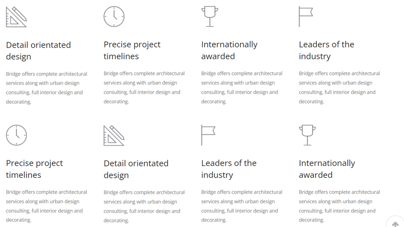Screen dimensions: 404x227
Task: Click bottom-row 'Leaders of the industry' heading
Action: point(229,169)
